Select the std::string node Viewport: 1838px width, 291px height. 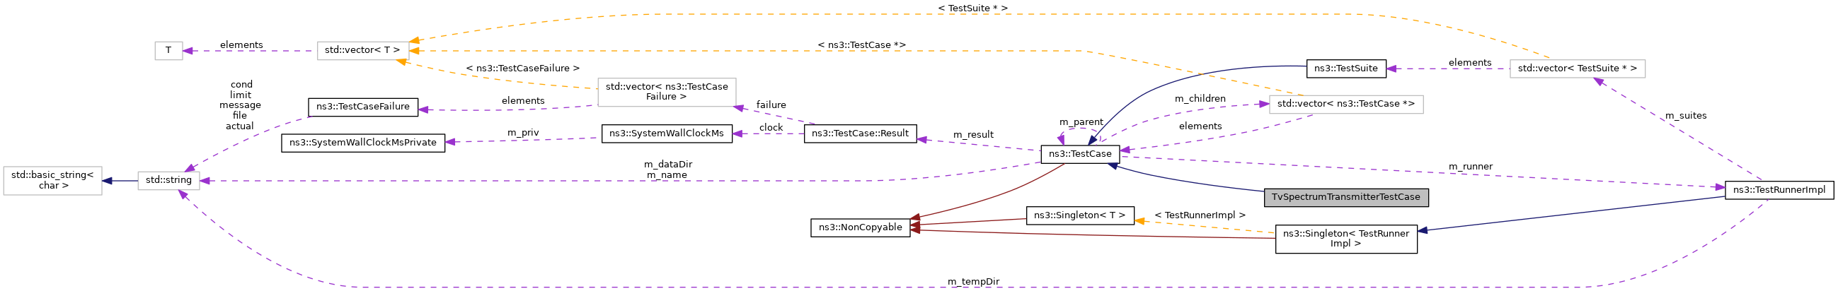pos(168,181)
